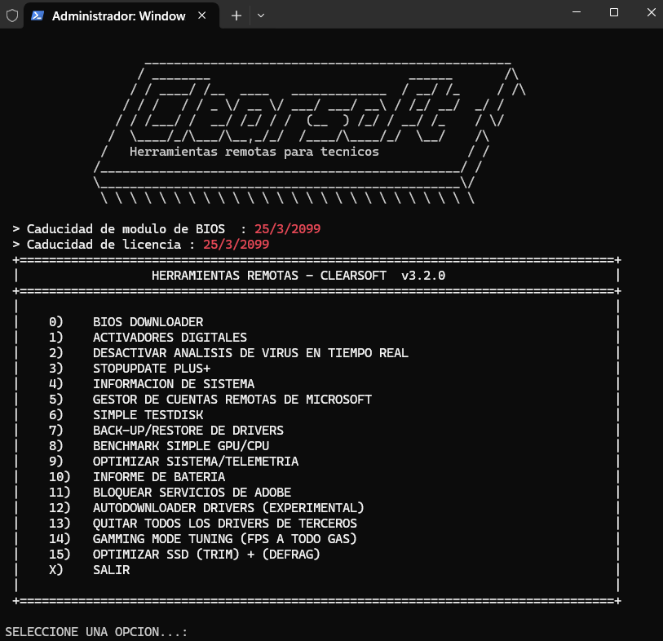663x641 pixels.
Task: Click 'Caducidad de licencia' label
Action: point(104,245)
